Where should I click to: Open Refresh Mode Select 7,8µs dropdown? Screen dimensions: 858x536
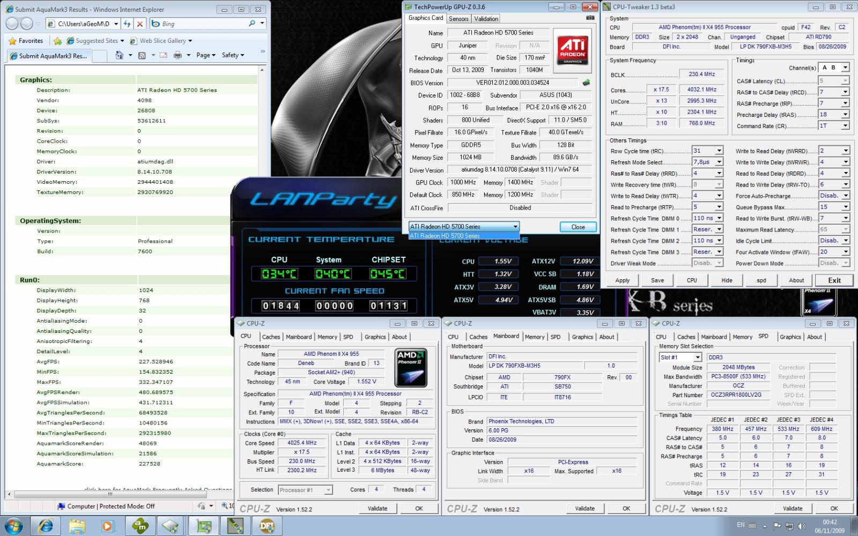pos(719,162)
